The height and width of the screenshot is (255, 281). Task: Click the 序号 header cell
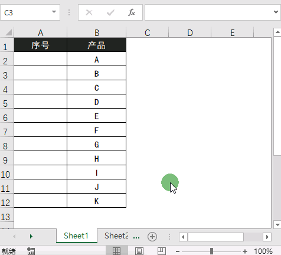pos(41,45)
